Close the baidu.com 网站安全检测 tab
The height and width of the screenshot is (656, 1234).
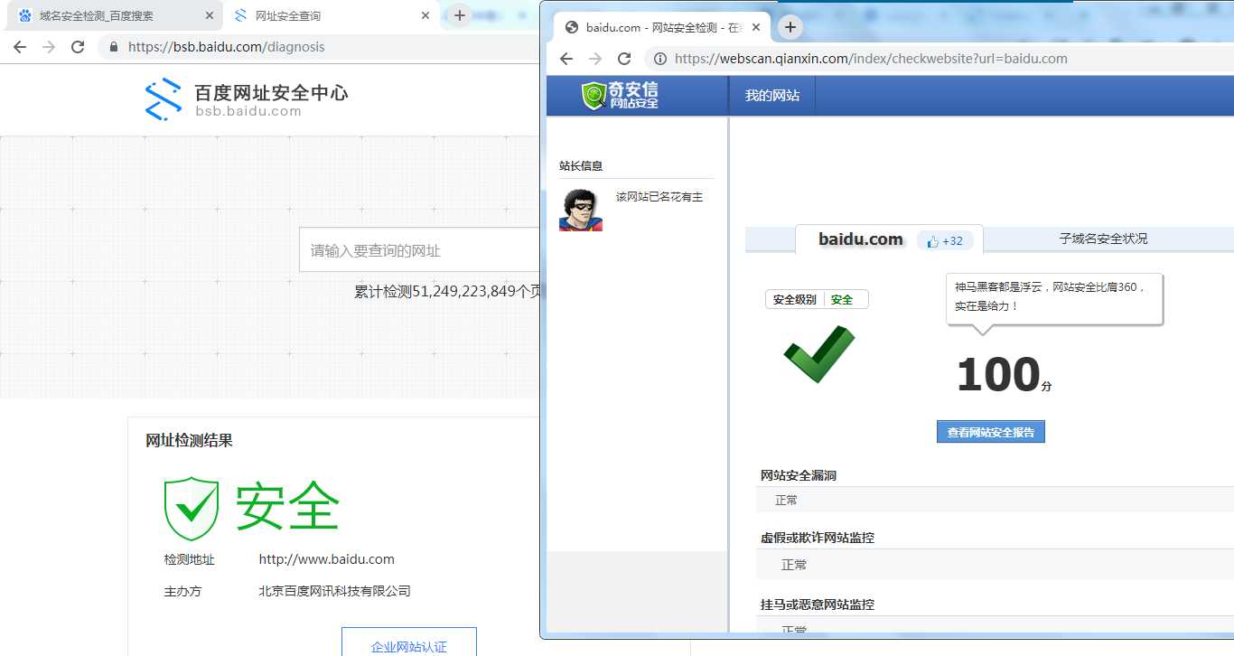point(757,28)
